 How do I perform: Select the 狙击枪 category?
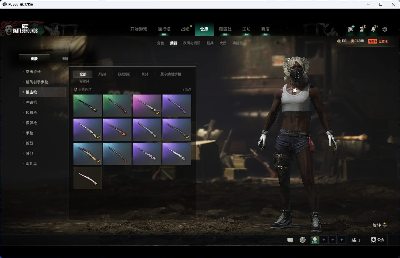[42, 92]
